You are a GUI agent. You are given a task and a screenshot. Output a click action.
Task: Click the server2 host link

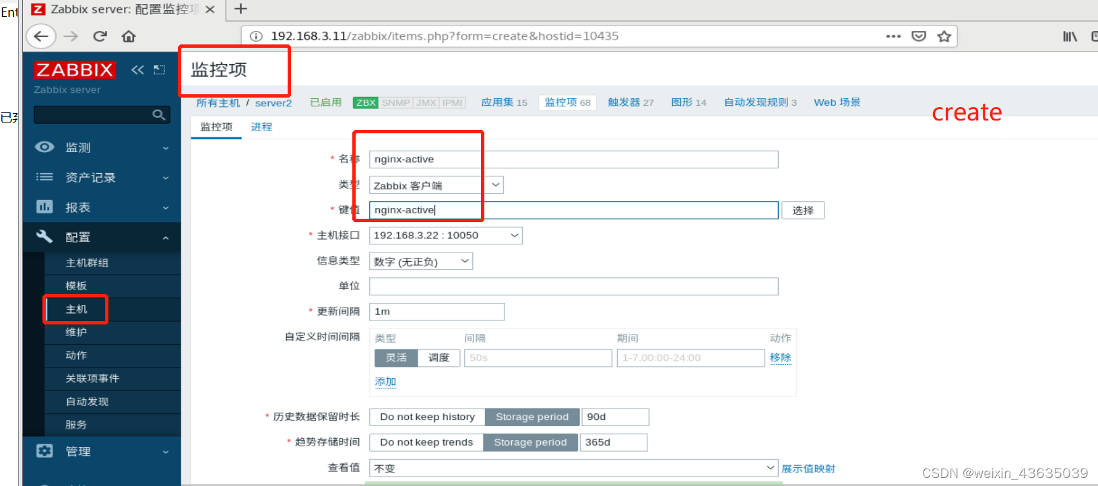coord(273,103)
